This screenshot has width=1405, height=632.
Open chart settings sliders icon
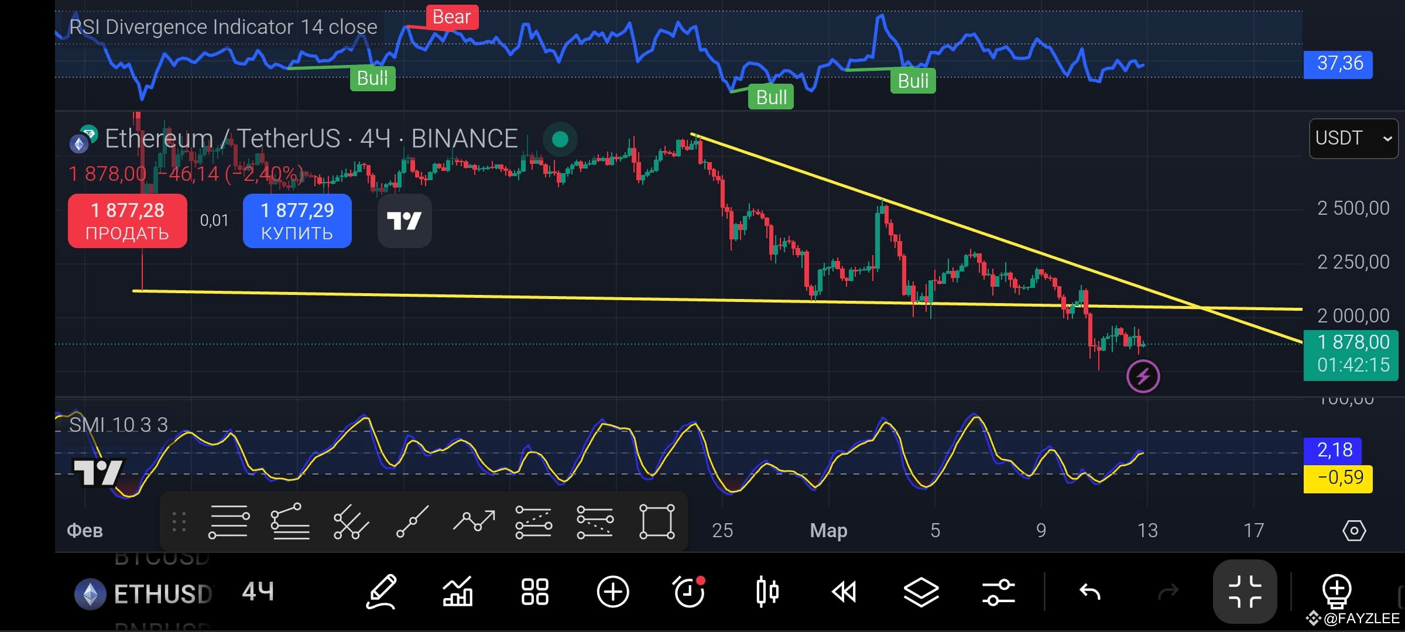(x=998, y=593)
